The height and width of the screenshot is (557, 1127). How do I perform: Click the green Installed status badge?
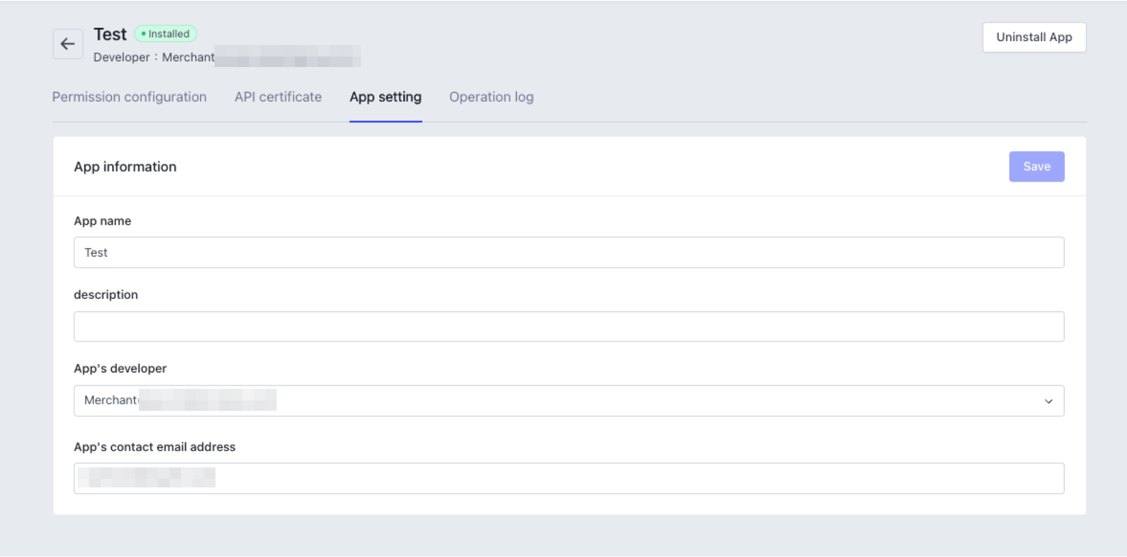tap(166, 34)
